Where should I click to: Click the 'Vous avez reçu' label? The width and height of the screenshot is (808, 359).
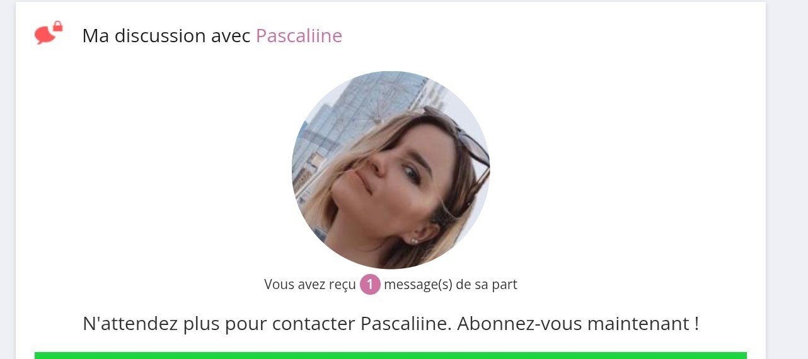(x=310, y=285)
